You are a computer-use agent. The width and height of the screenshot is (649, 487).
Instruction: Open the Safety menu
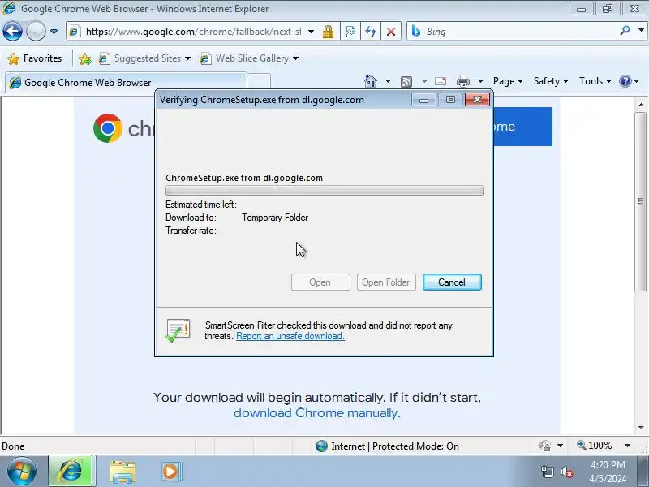pos(551,81)
